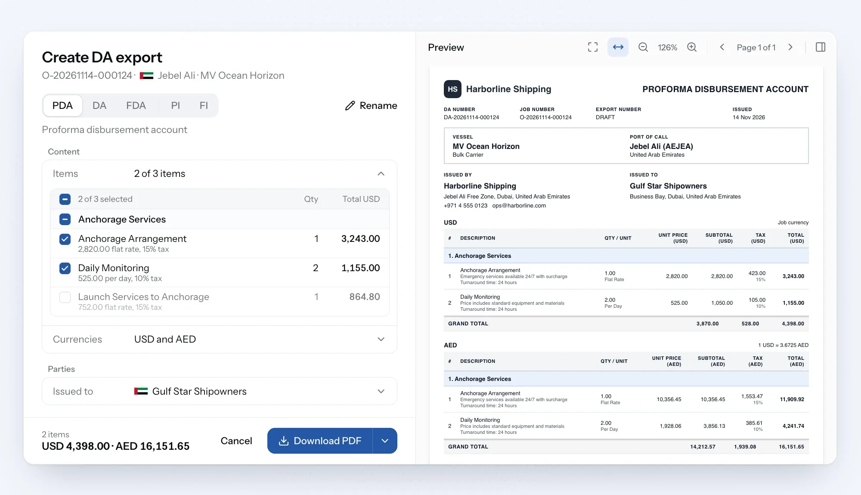
Task: Open Download PDF options arrow
Action: (385, 441)
